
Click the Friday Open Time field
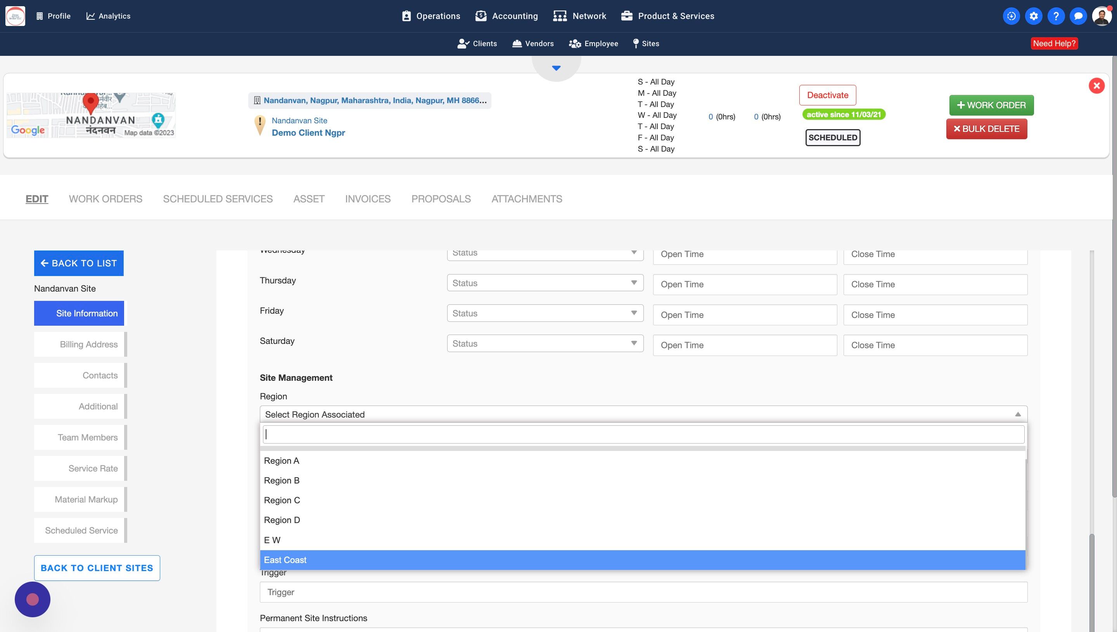tap(745, 315)
